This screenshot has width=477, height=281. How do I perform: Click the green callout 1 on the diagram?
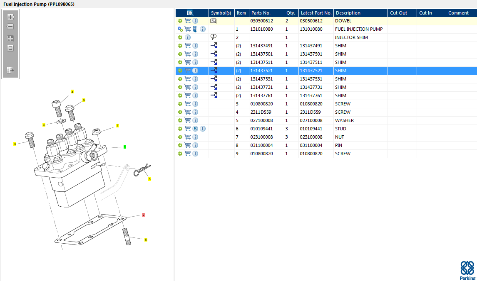(125, 147)
